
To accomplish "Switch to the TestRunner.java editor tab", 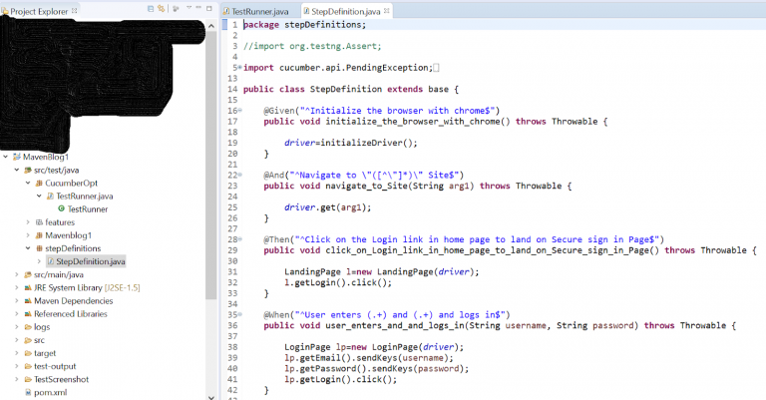I will tap(255, 11).
